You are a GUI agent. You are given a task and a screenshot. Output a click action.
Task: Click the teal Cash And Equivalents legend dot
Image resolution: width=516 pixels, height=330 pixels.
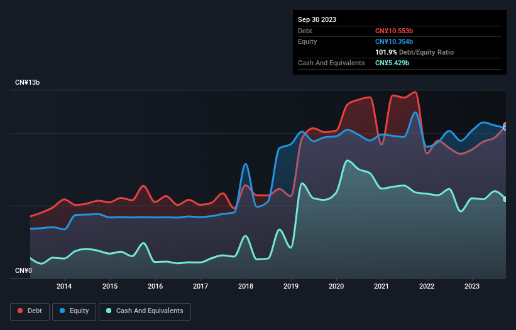[x=109, y=311]
